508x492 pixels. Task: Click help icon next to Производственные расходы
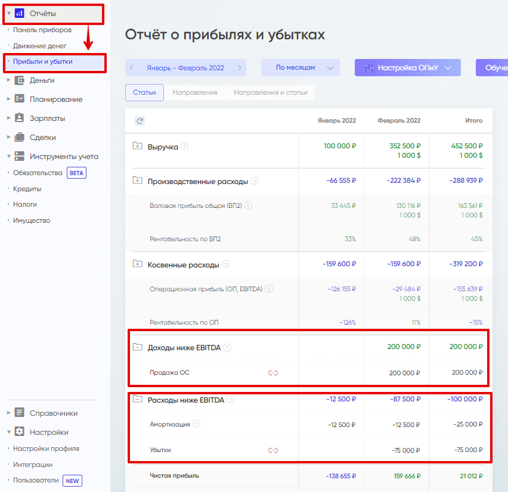coord(255,181)
